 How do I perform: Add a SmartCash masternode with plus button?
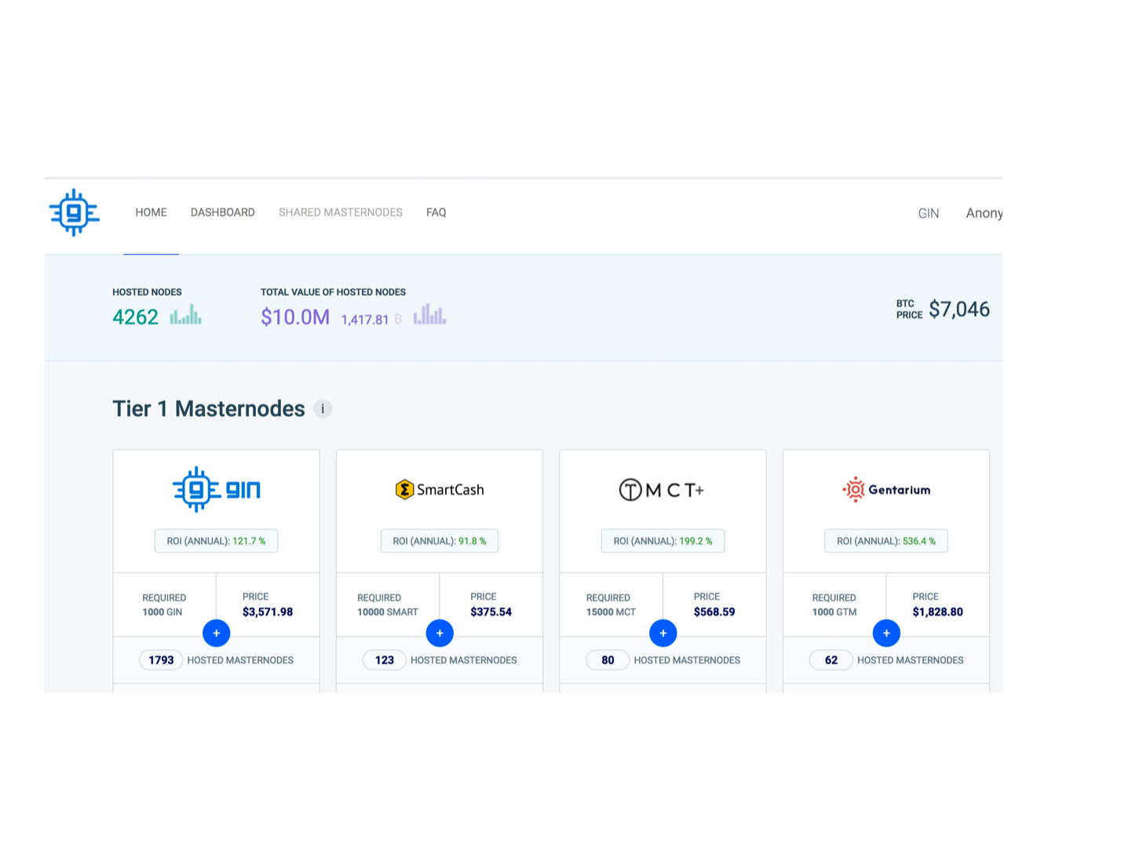tap(440, 633)
